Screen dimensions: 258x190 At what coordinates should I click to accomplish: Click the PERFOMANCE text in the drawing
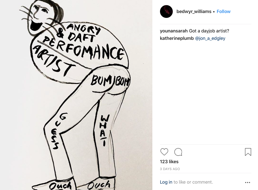click(x=83, y=49)
